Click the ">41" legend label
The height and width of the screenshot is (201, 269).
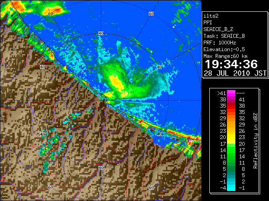pos(222,93)
